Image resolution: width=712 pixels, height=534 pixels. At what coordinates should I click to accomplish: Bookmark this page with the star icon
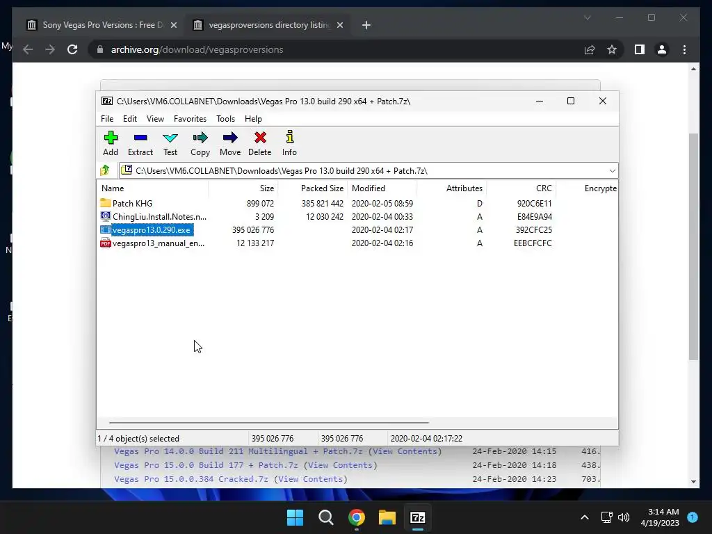coord(612,49)
